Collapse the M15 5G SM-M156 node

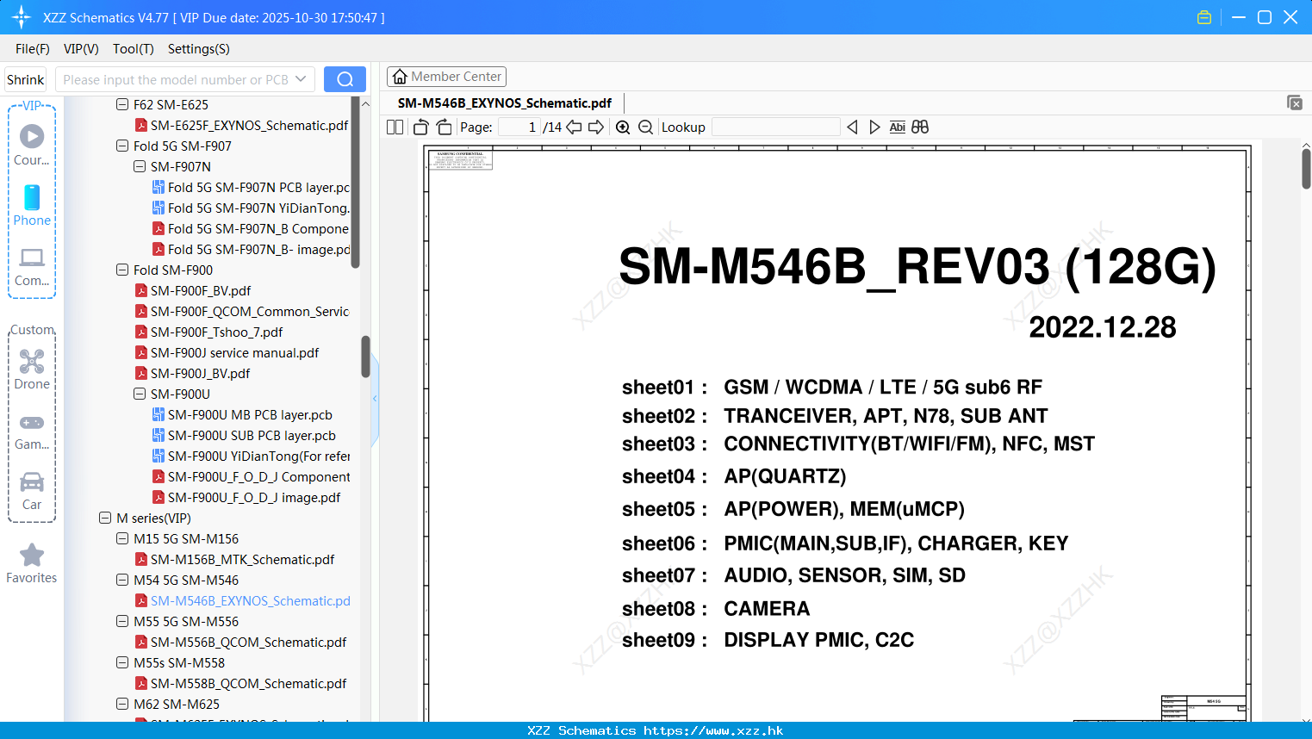point(122,538)
